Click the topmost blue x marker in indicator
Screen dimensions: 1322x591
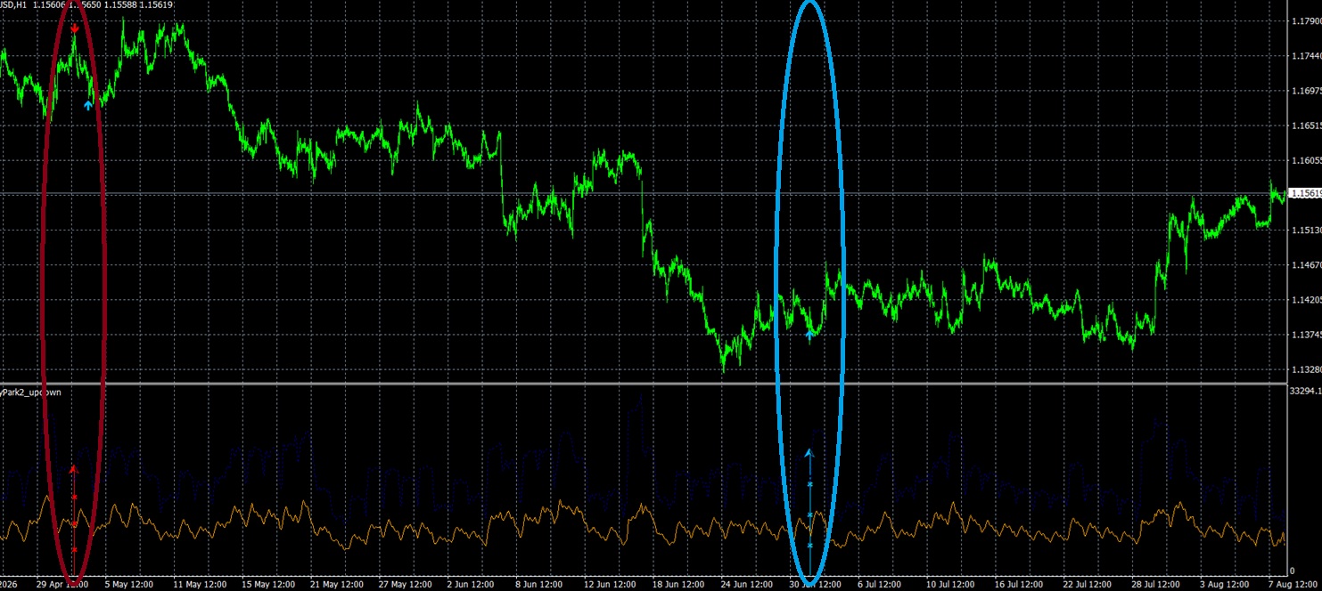coord(809,484)
